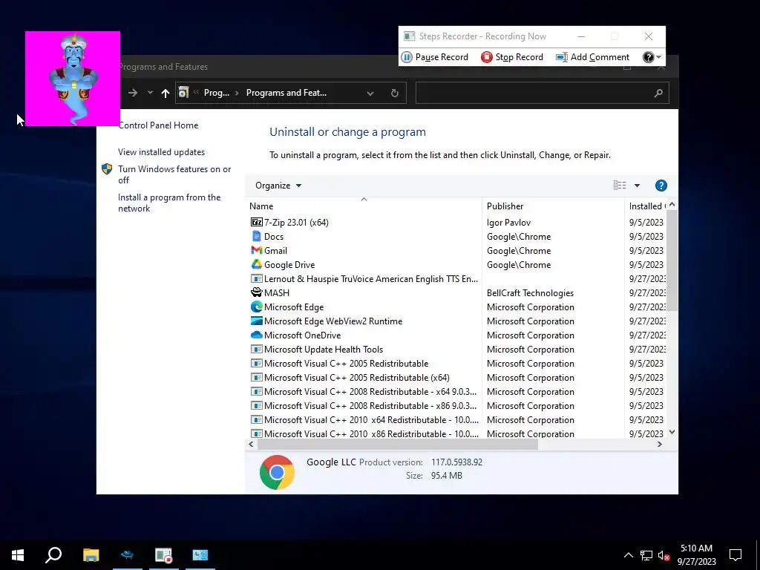Open the Organize dropdown menu
Image resolution: width=760 pixels, height=570 pixels.
(x=278, y=186)
